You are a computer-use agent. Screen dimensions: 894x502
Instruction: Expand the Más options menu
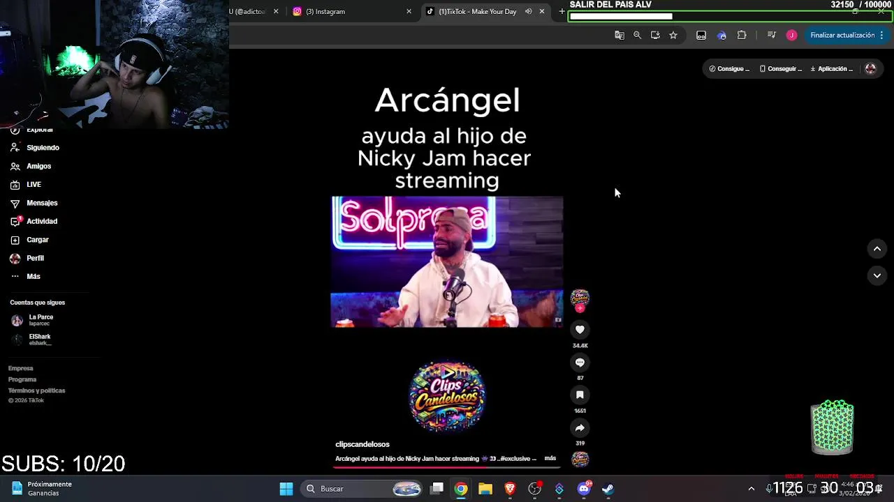tap(25, 277)
